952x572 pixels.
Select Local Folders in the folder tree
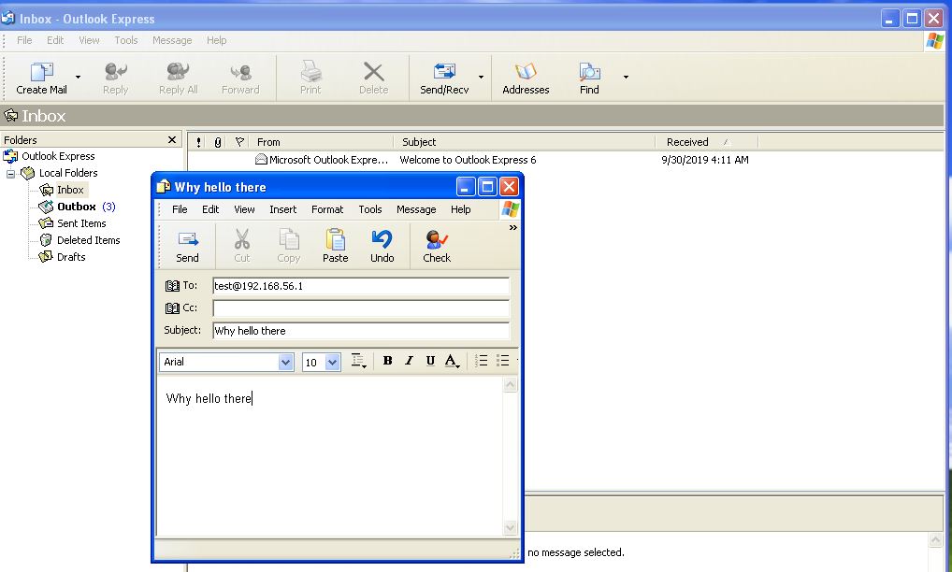[68, 173]
